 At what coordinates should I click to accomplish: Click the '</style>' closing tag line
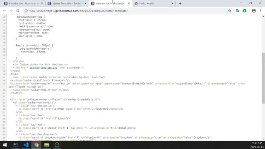click(x=19, y=61)
